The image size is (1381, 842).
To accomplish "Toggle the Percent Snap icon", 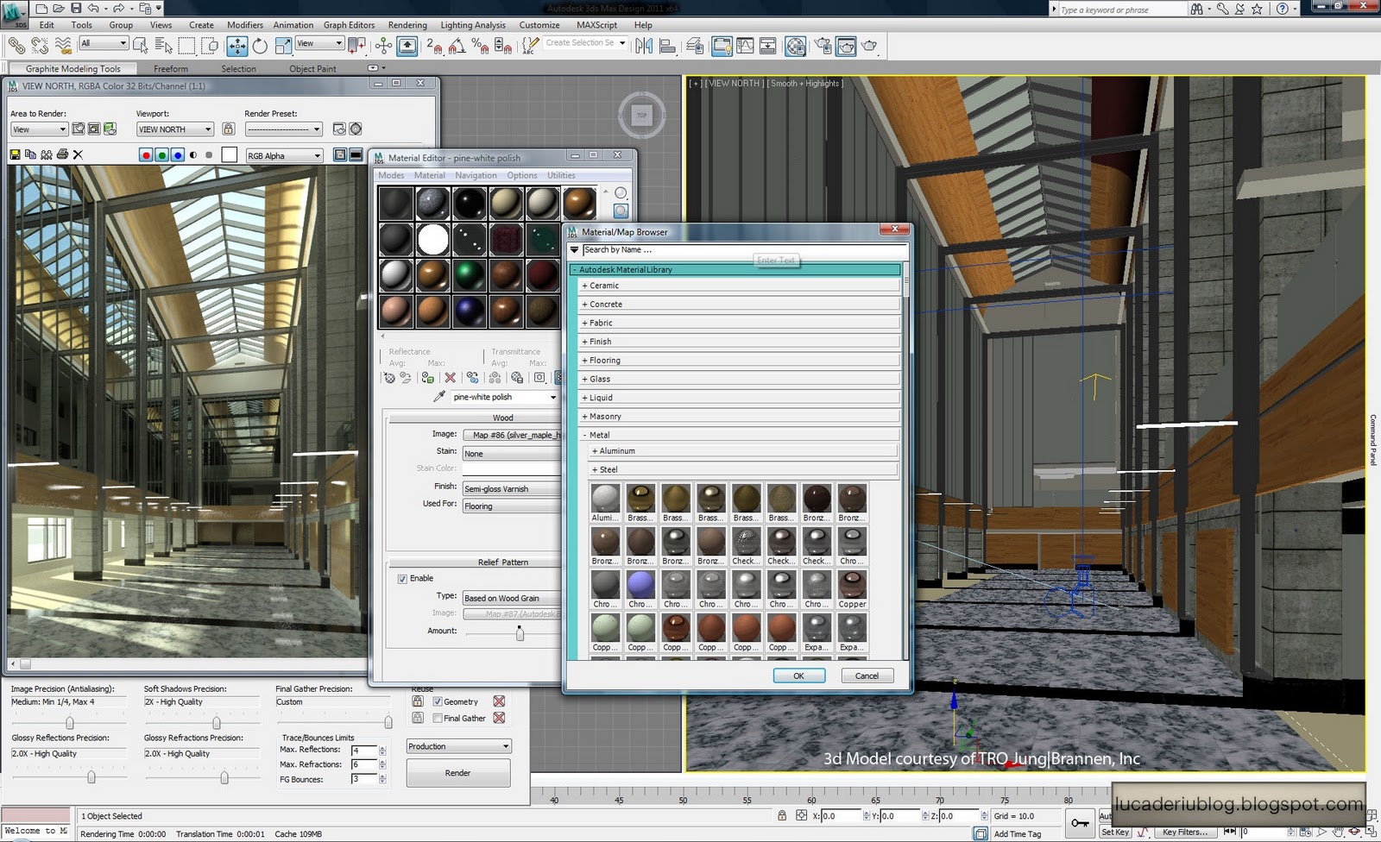I will (481, 46).
